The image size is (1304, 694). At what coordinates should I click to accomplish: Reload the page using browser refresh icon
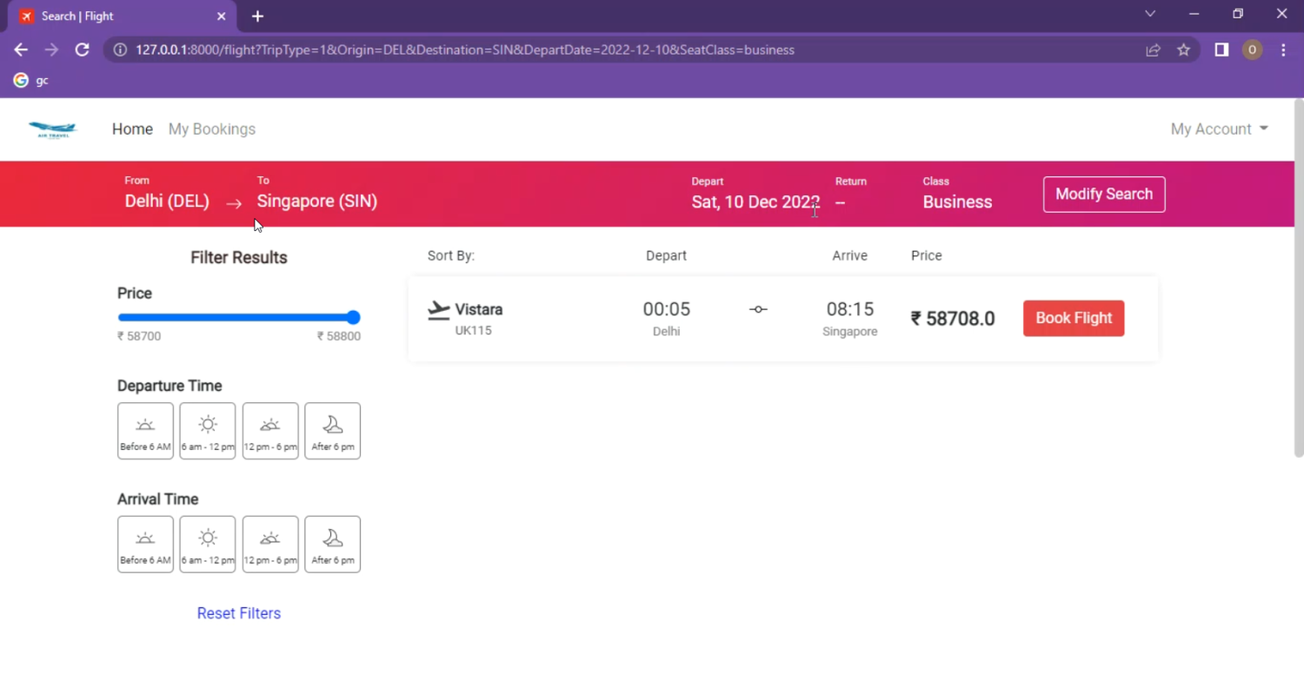(x=83, y=50)
